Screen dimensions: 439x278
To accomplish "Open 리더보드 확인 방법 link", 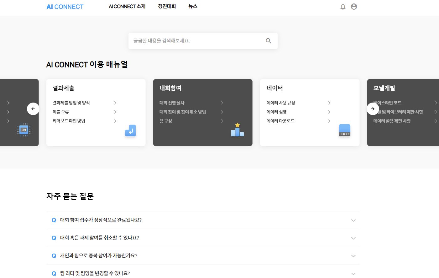I will point(69,121).
